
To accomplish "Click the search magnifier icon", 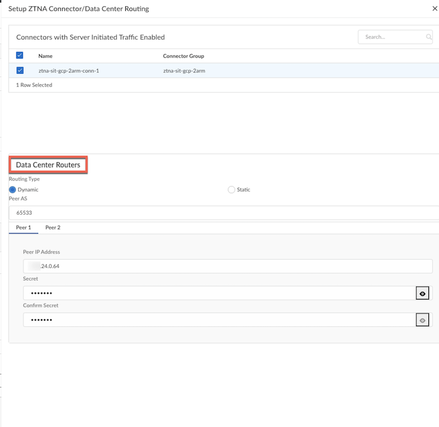I will pyautogui.click(x=429, y=37).
